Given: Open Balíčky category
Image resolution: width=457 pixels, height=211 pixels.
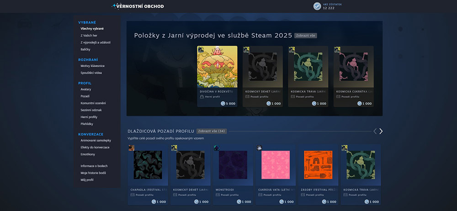Looking at the screenshot, I should point(85,49).
